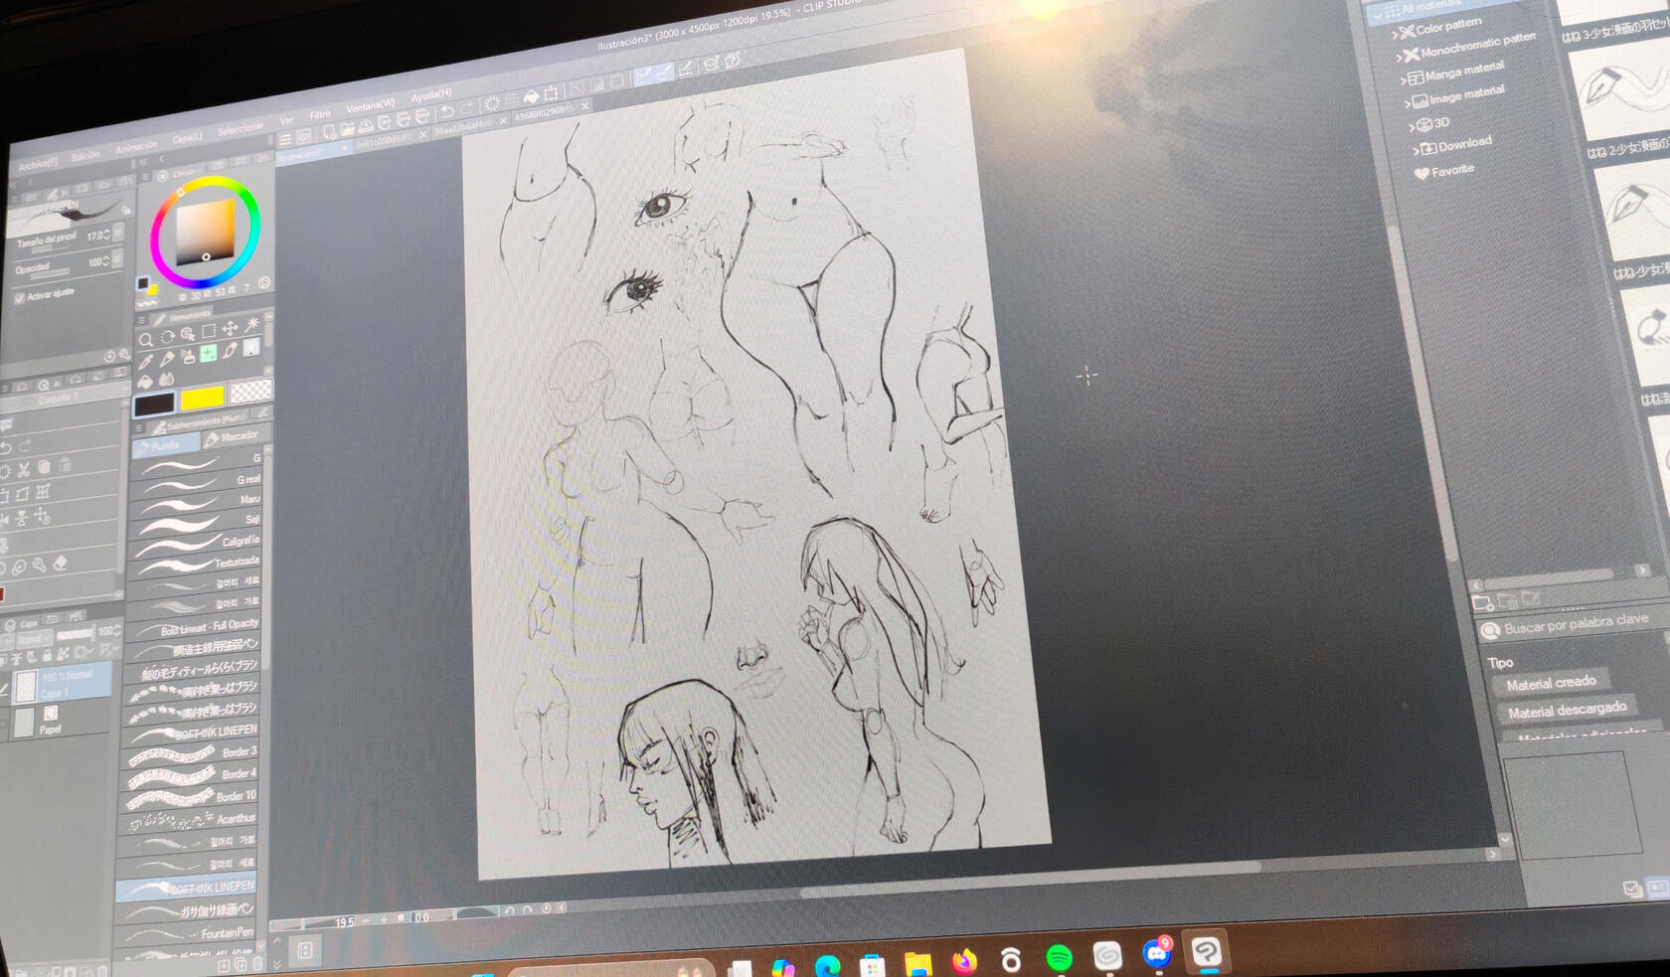1670x977 pixels.
Task: Select the magnifying glass Zoom tool
Action: coord(146,340)
